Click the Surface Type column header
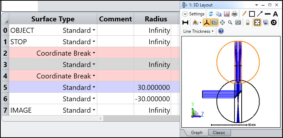The width and height of the screenshot is (283, 138). pyautogui.click(x=53, y=19)
